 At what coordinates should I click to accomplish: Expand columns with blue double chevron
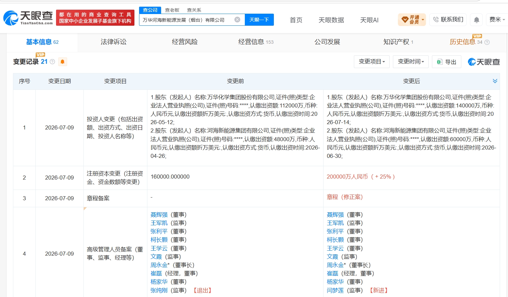tap(495, 81)
